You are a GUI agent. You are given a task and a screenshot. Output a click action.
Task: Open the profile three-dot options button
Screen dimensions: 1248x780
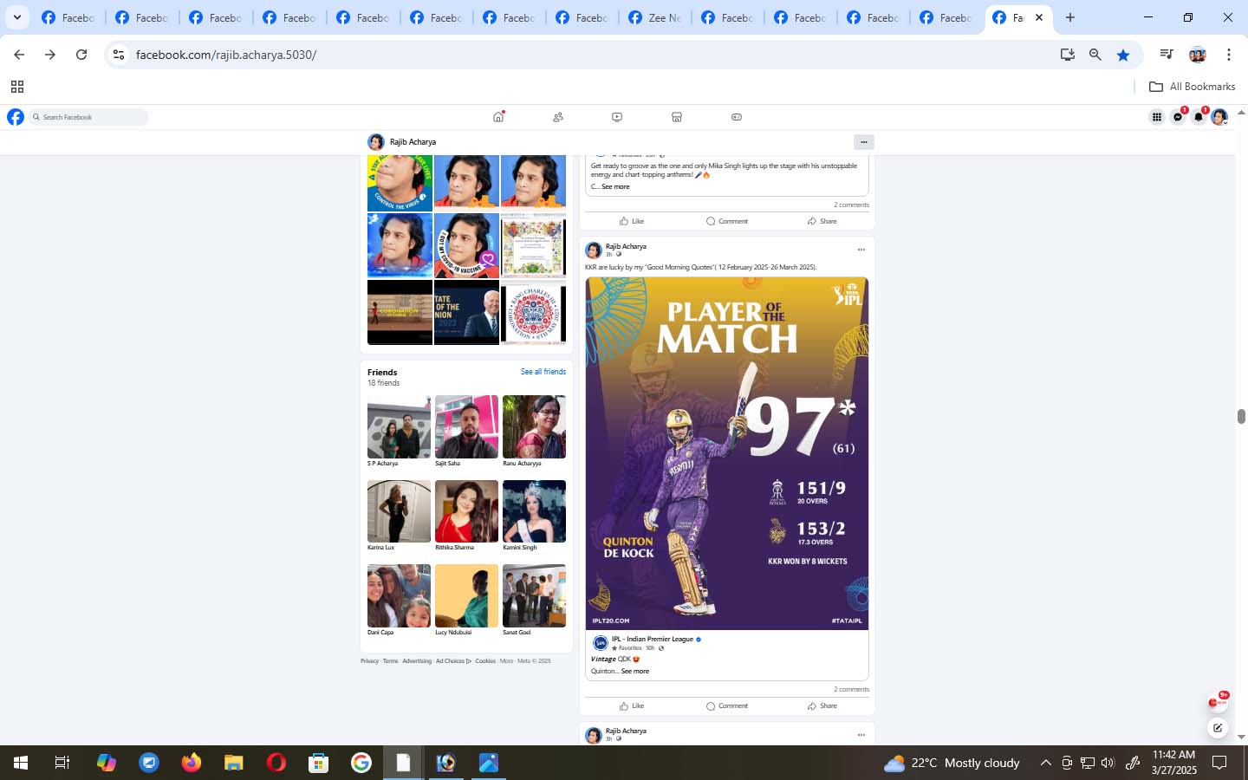[863, 142]
